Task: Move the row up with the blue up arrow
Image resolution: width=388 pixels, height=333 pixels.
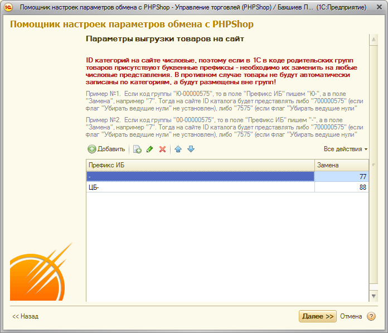Action: tap(178, 149)
